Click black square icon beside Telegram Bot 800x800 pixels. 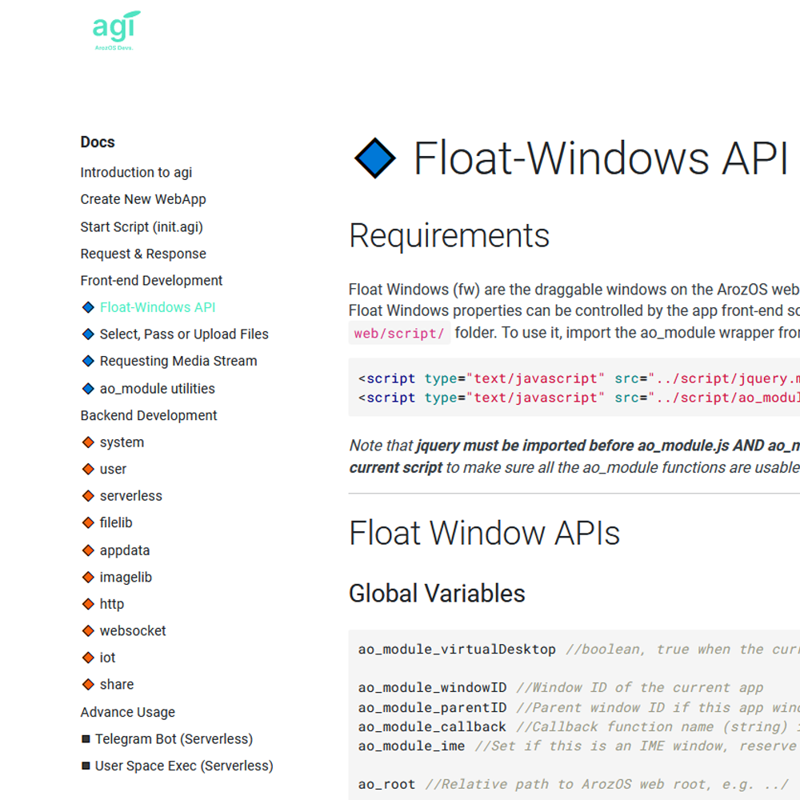[86, 739]
